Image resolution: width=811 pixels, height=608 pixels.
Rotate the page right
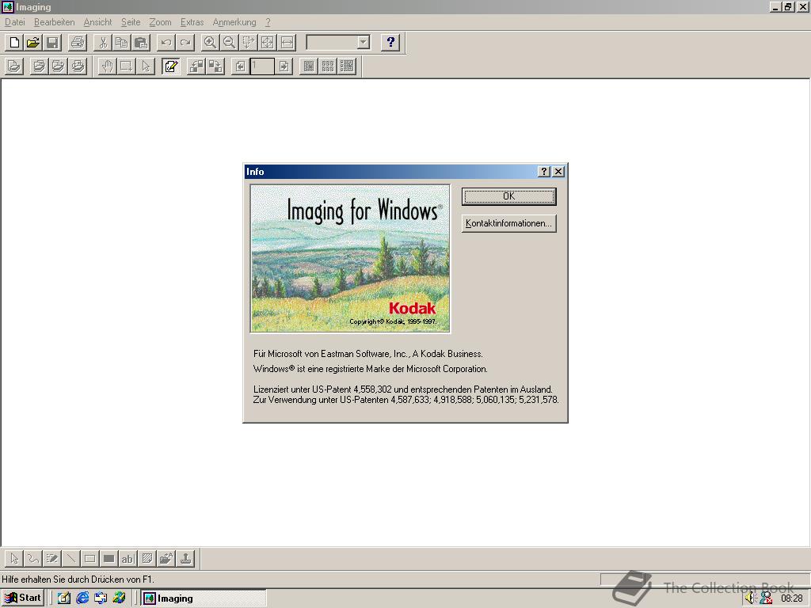click(215, 66)
